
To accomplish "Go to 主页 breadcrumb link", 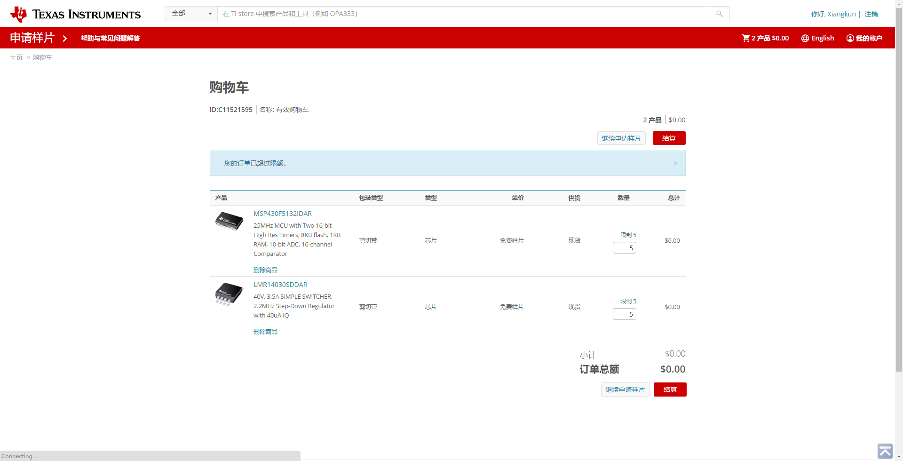I will 16,57.
